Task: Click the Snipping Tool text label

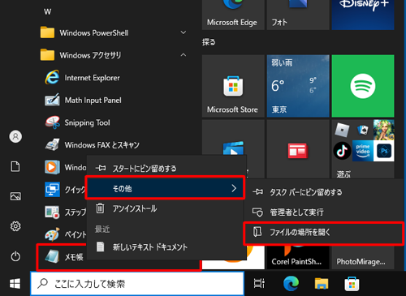Action: click(87, 122)
